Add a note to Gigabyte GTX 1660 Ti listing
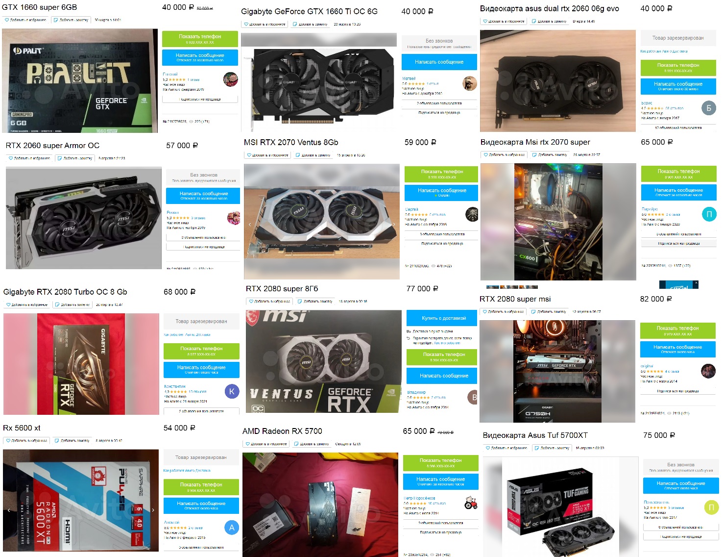This screenshot has height=557, width=723. click(x=310, y=24)
